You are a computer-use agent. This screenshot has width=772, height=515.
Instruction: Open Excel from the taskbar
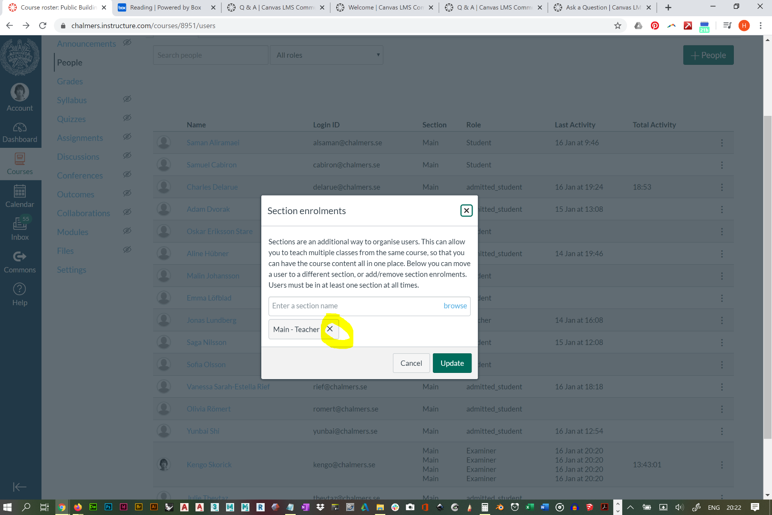530,507
